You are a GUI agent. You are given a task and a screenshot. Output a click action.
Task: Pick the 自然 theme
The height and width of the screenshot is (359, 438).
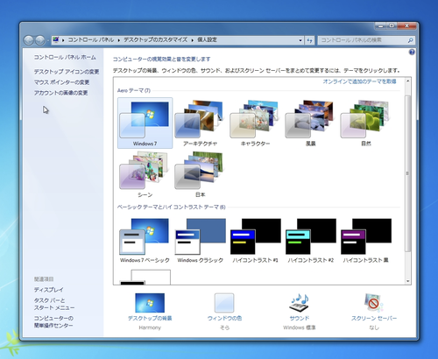point(365,123)
